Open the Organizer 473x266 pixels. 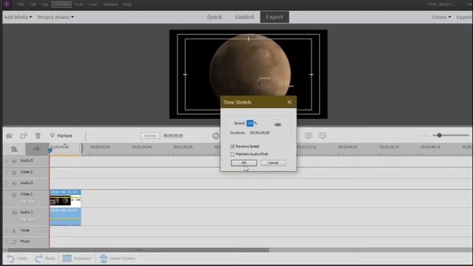click(77, 259)
